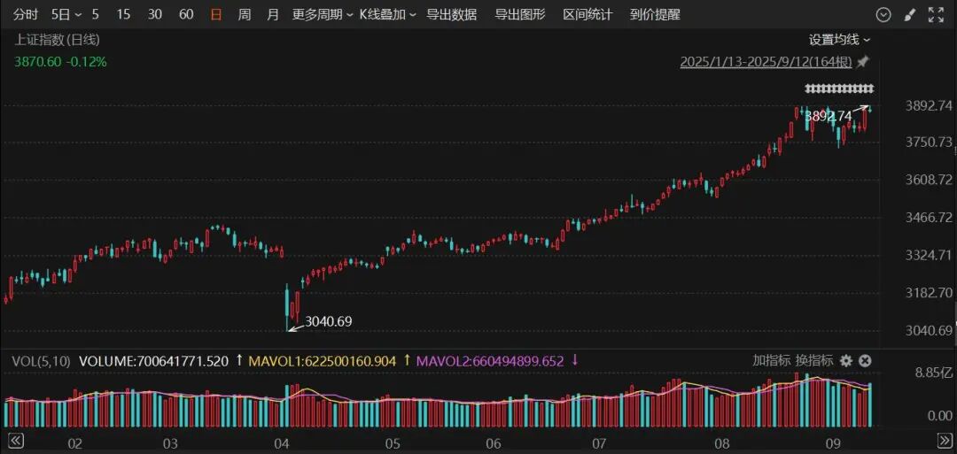Screen dimensions: 957x454
Task: Jump to latest data with right double-arrow
Action: [x=944, y=440]
